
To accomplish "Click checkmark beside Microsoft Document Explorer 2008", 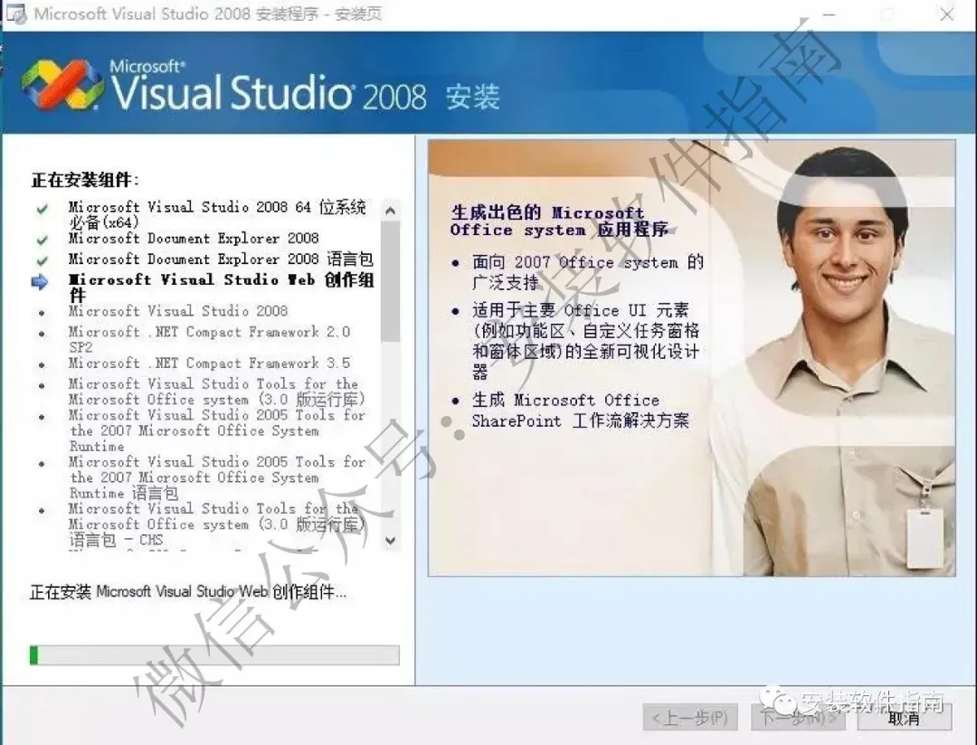I will pos(42,240).
